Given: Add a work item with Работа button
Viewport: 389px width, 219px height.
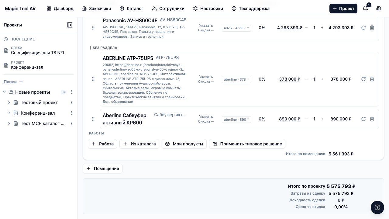Looking at the screenshot, I should point(102,144).
